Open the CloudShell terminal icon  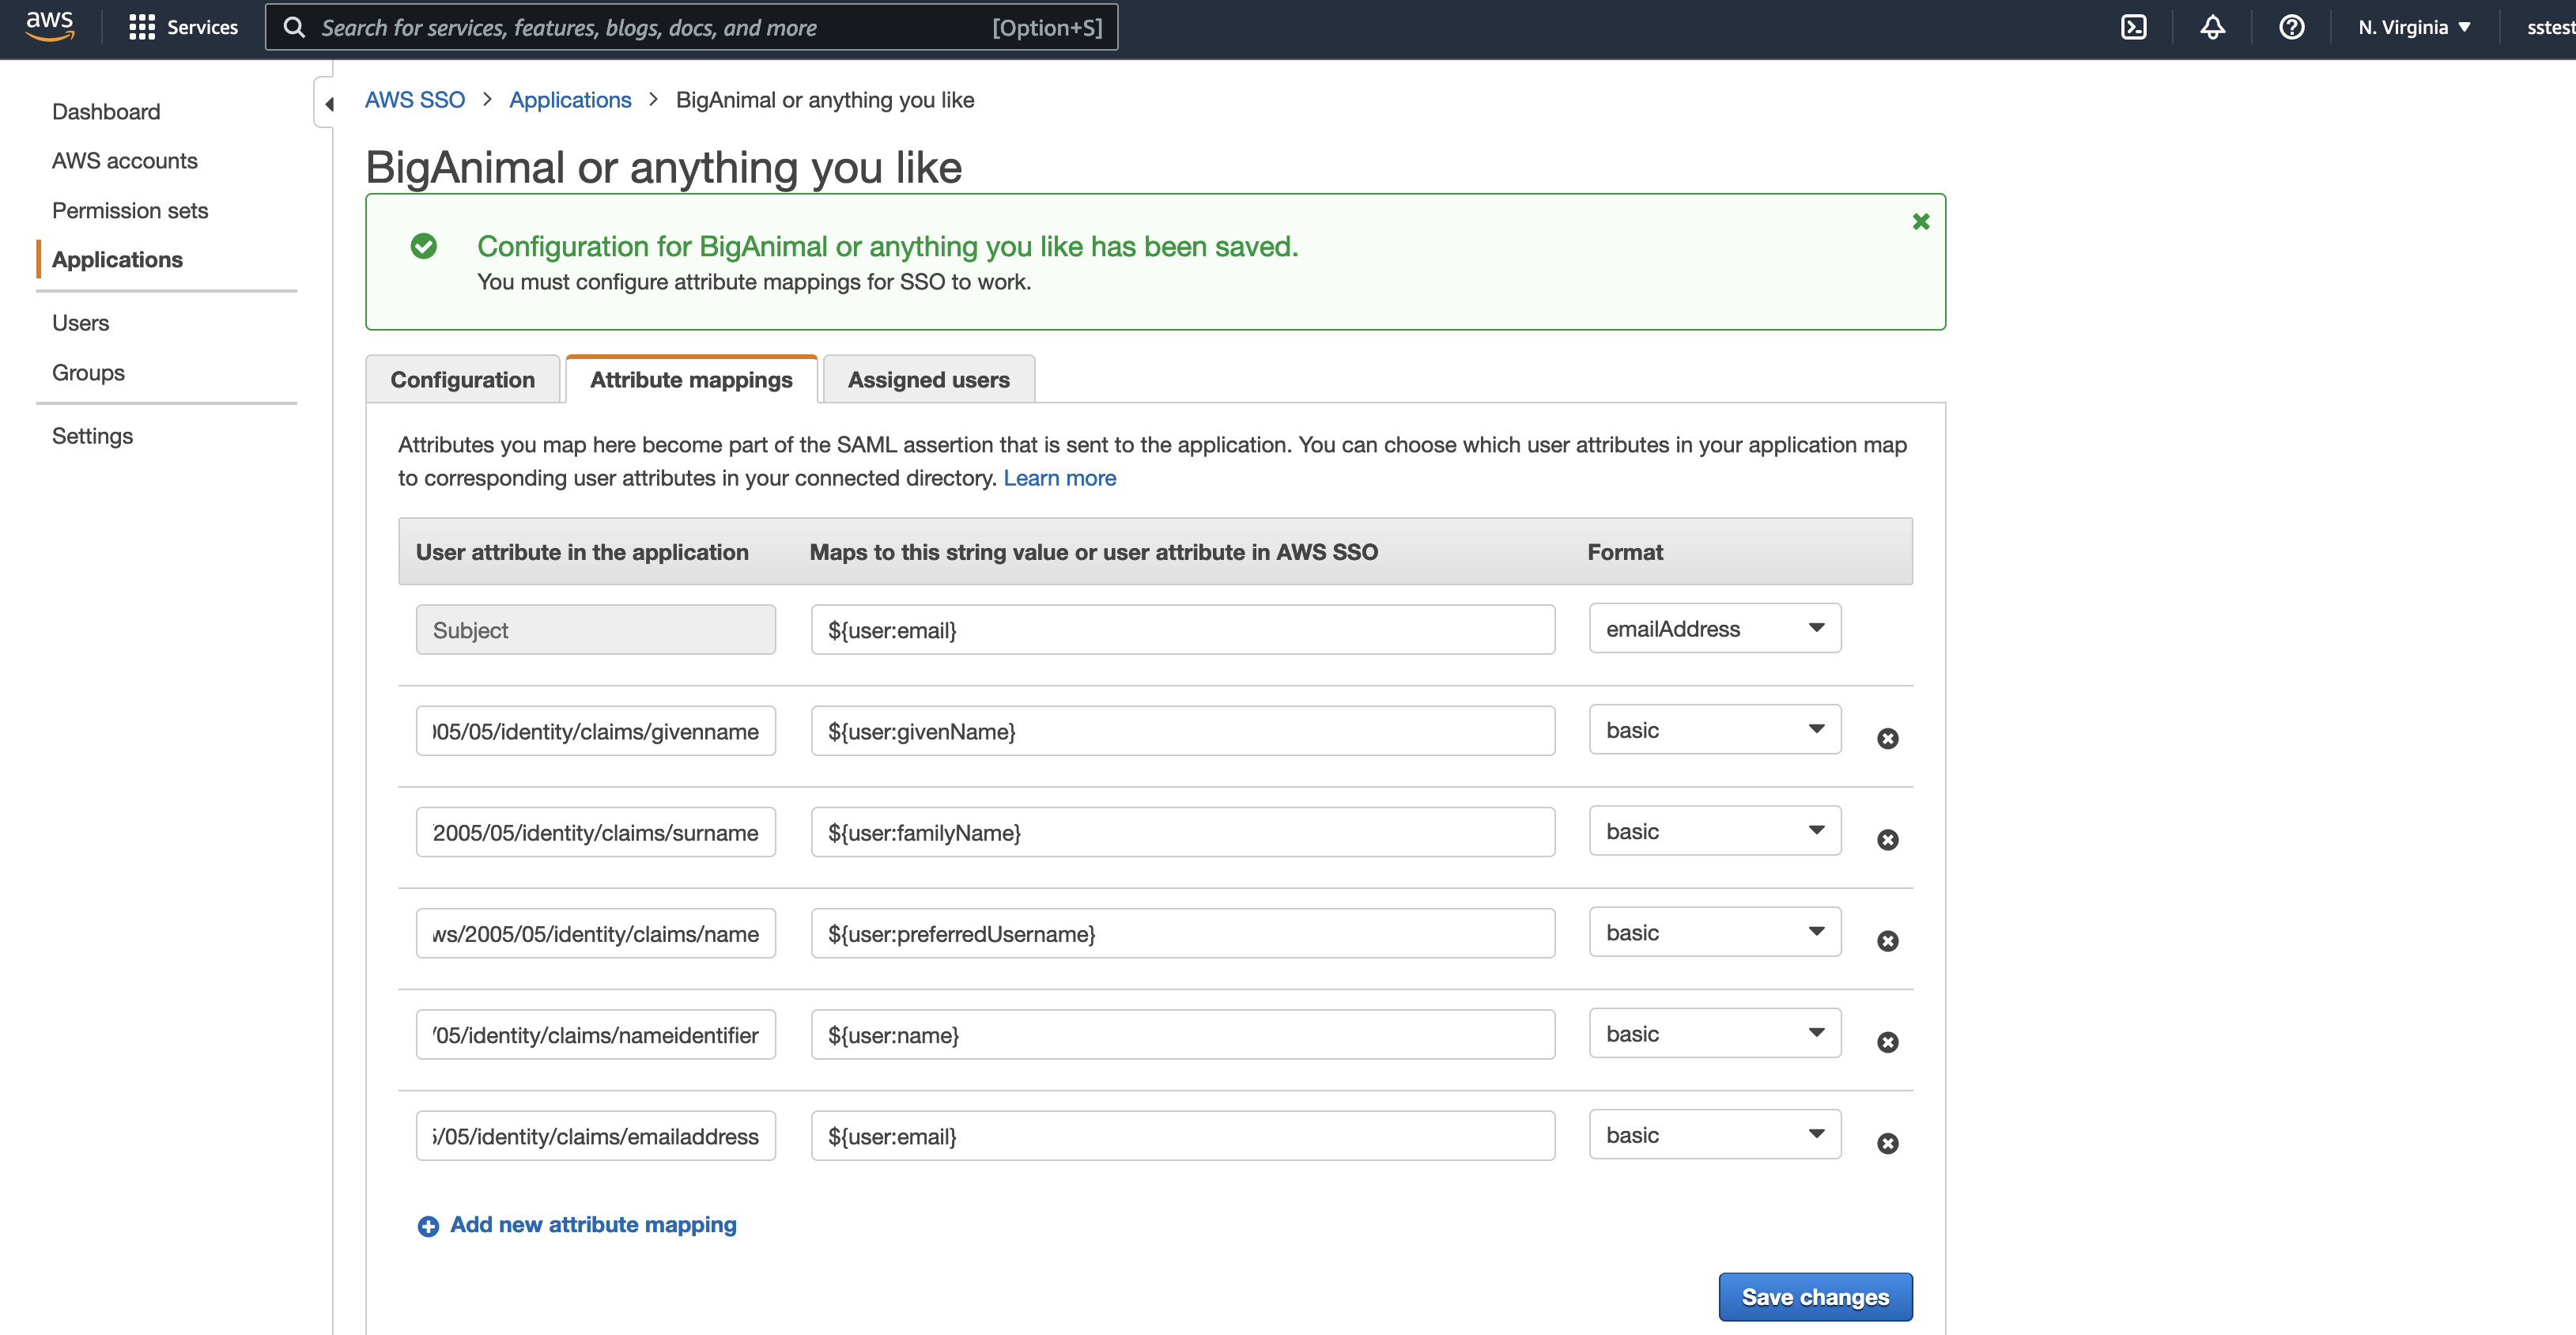[x=2133, y=27]
